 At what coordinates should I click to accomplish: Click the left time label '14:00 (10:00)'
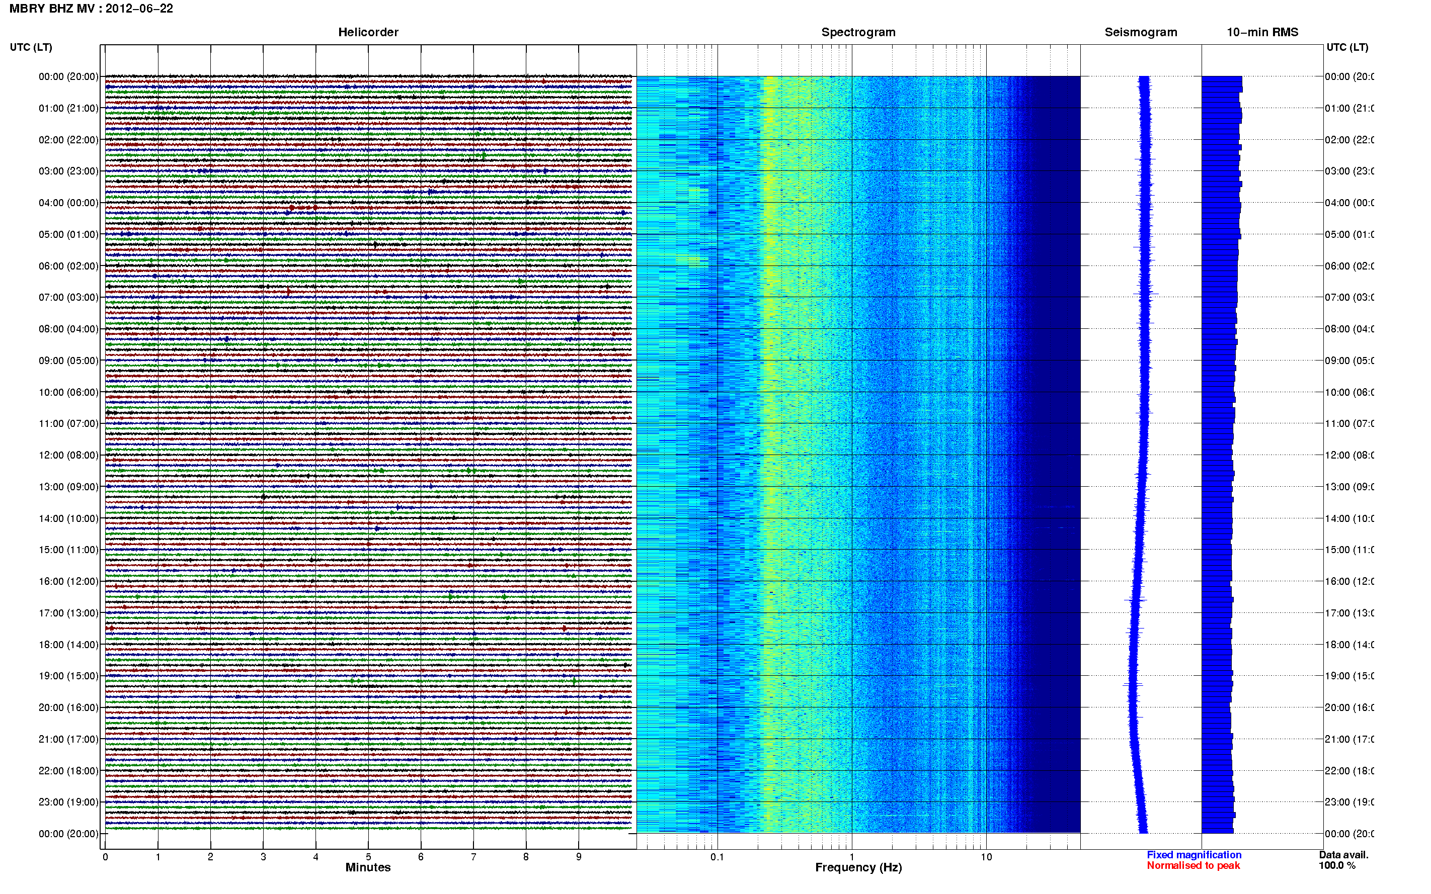tap(68, 518)
